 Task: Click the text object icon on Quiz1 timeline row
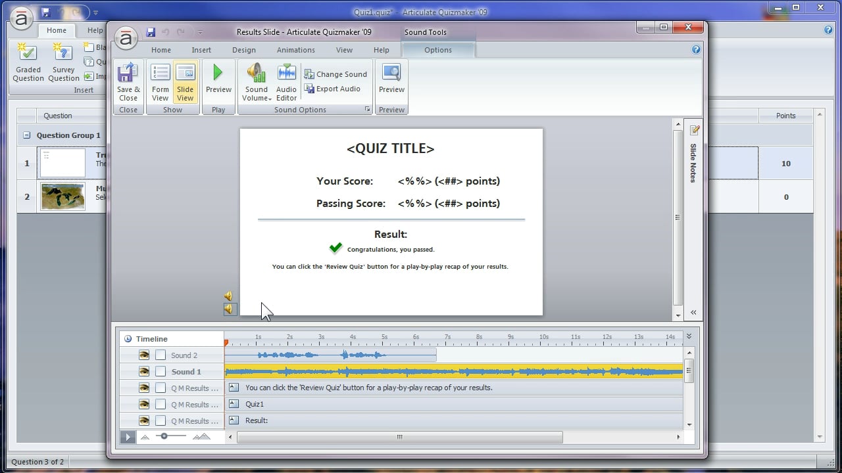pos(234,404)
